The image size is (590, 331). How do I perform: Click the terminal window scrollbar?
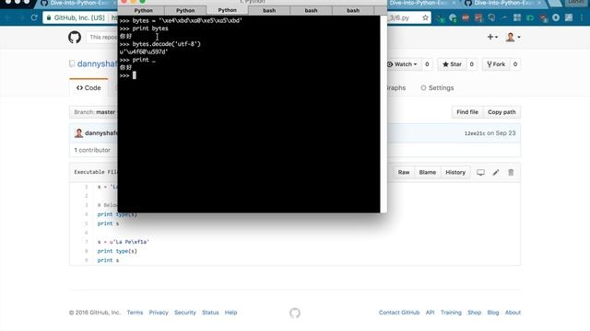383,114
